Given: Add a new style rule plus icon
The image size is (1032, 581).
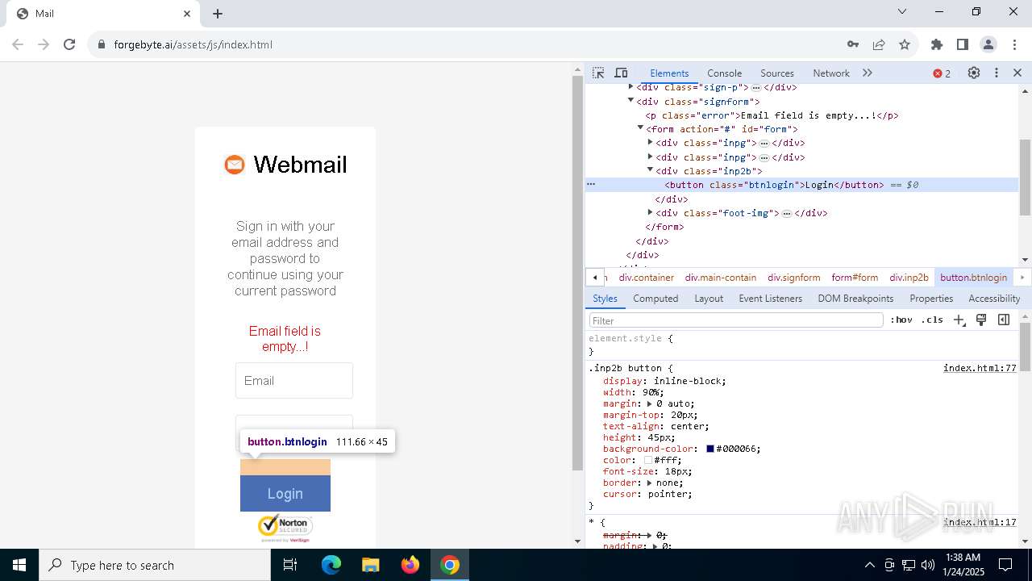Looking at the screenshot, I should 959,320.
